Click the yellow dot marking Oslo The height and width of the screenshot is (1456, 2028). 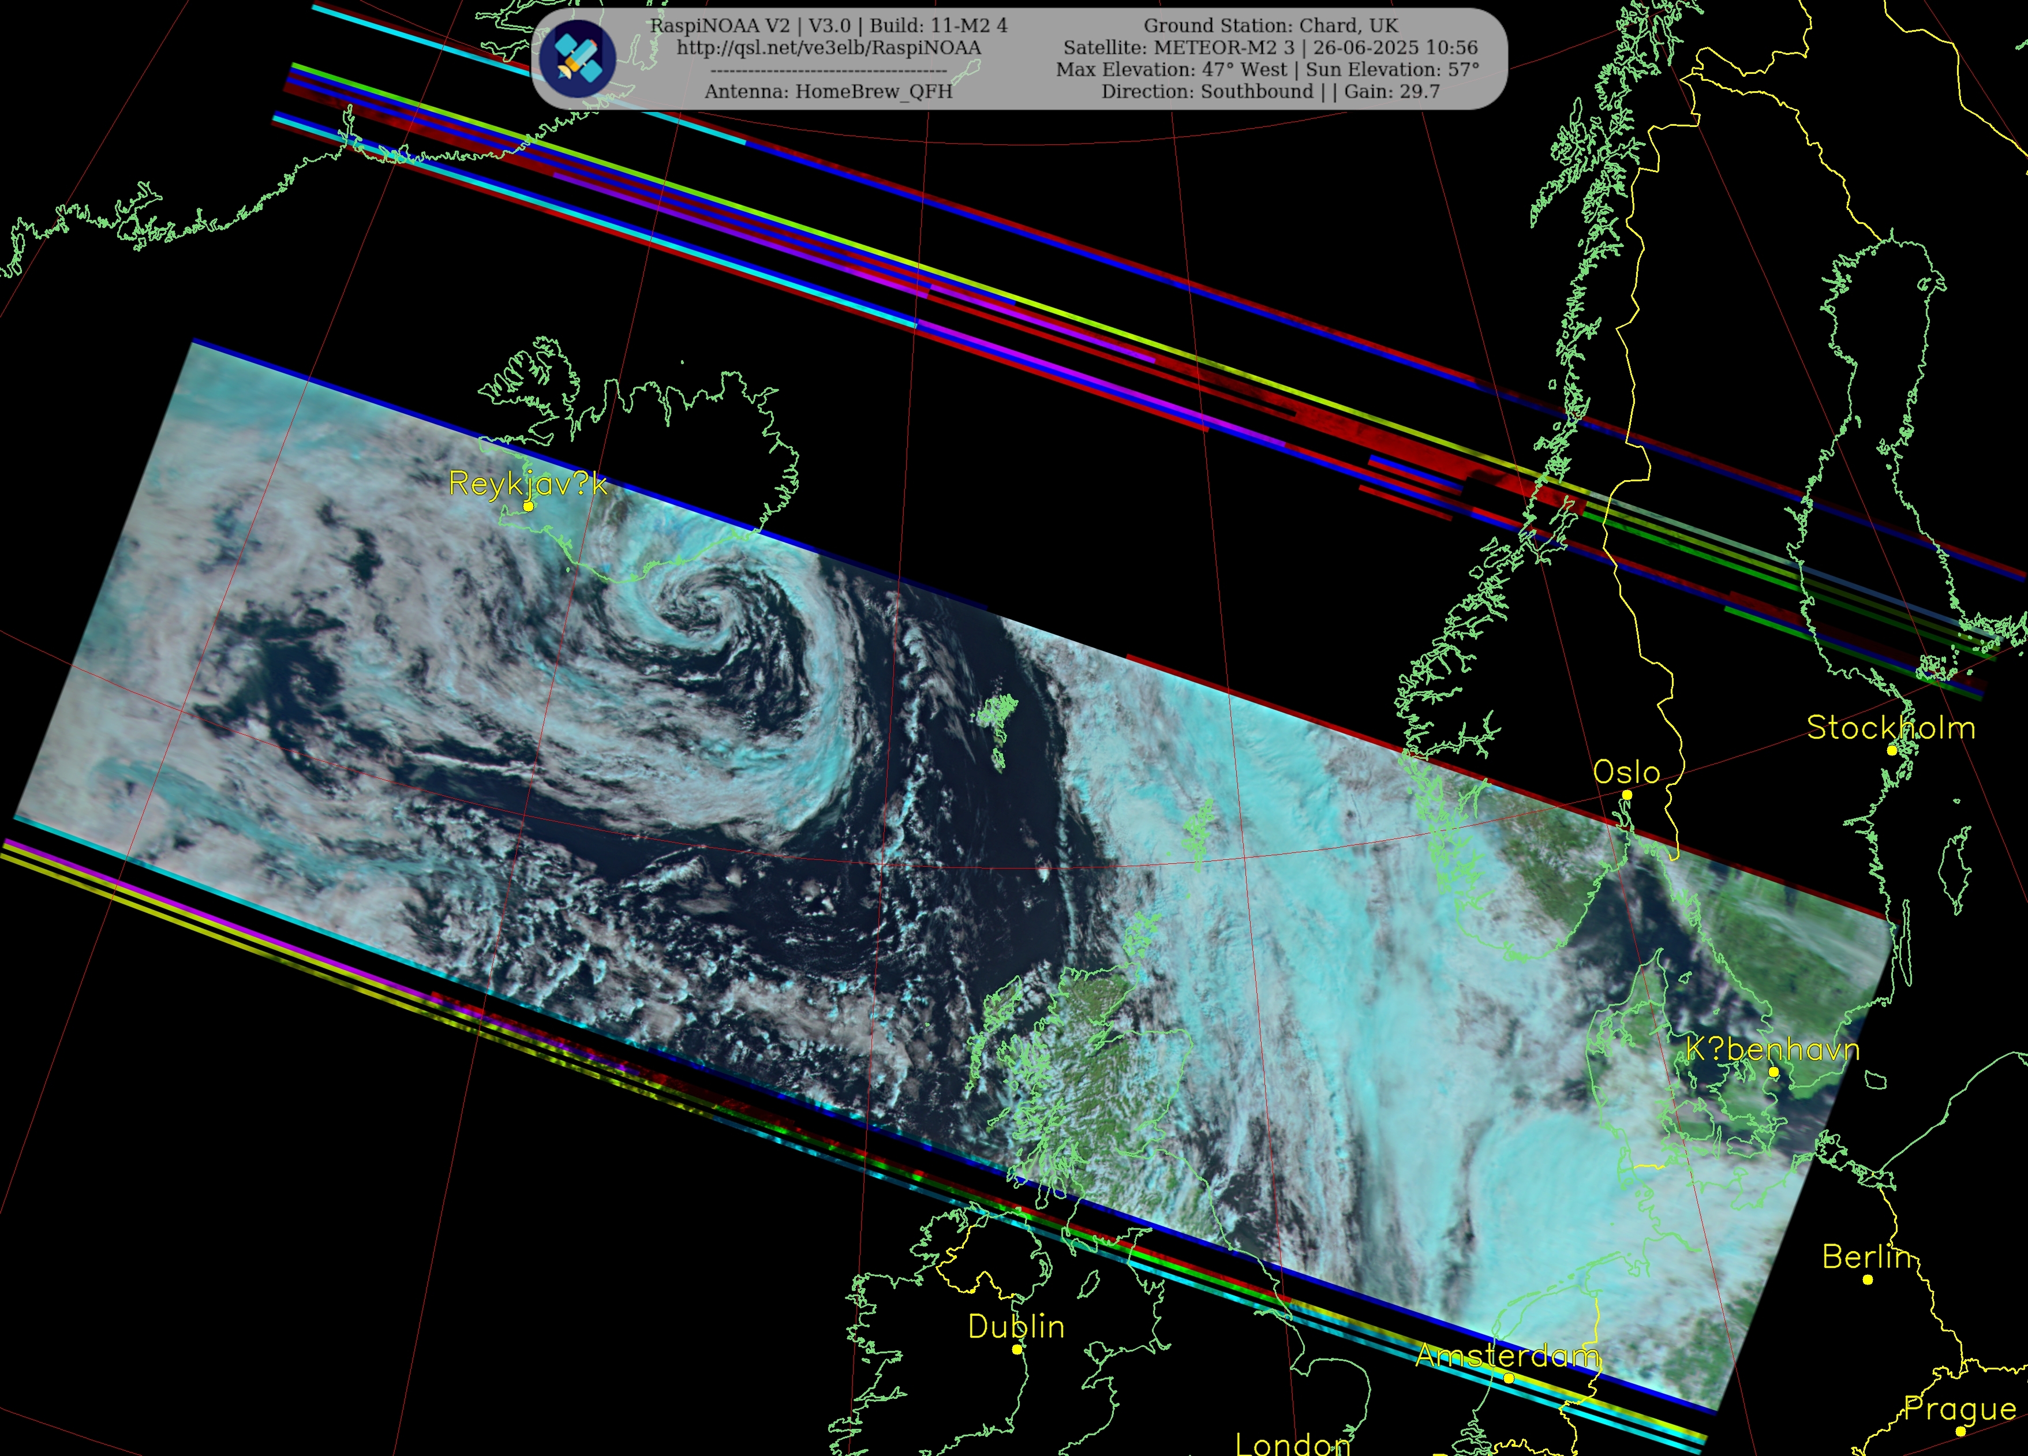coord(1627,795)
